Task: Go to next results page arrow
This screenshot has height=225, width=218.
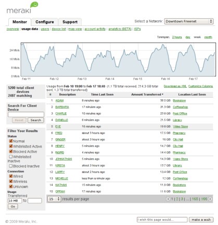Action: point(210,199)
